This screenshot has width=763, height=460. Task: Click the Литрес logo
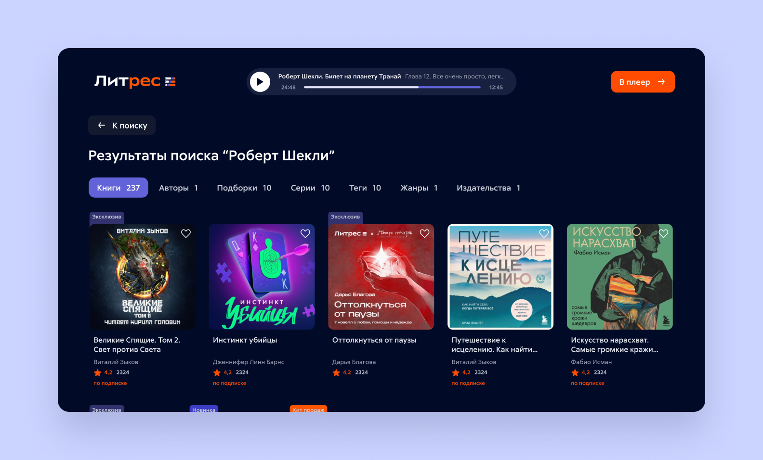[135, 81]
